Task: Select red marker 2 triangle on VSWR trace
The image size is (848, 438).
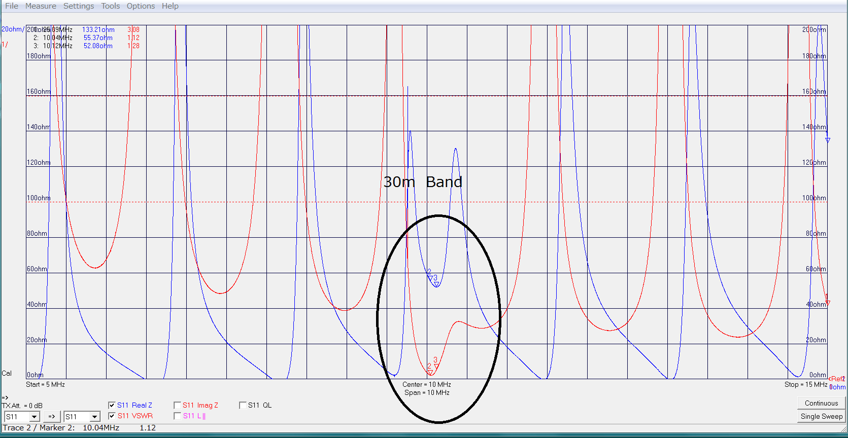Action: (x=430, y=373)
